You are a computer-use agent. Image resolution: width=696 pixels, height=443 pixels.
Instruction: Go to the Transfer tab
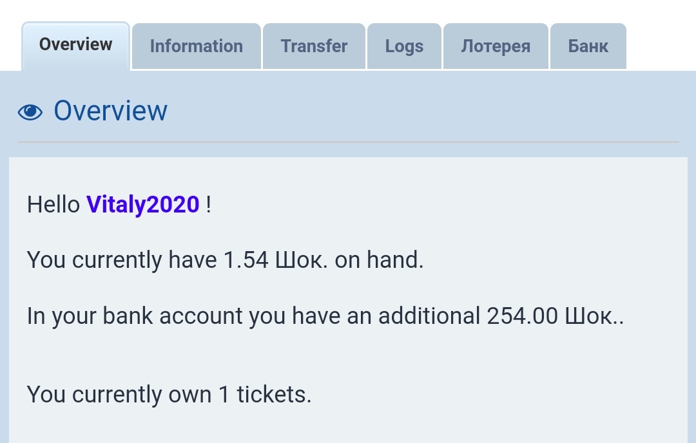coord(314,46)
